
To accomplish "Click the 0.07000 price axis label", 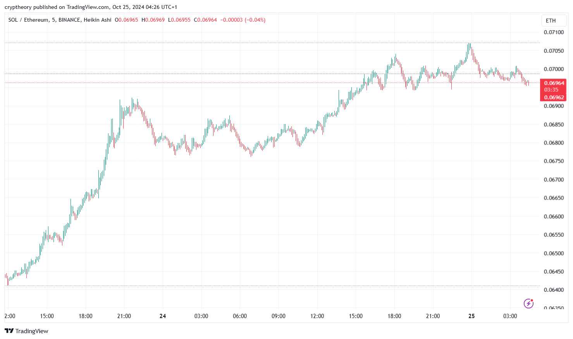I will pos(554,69).
